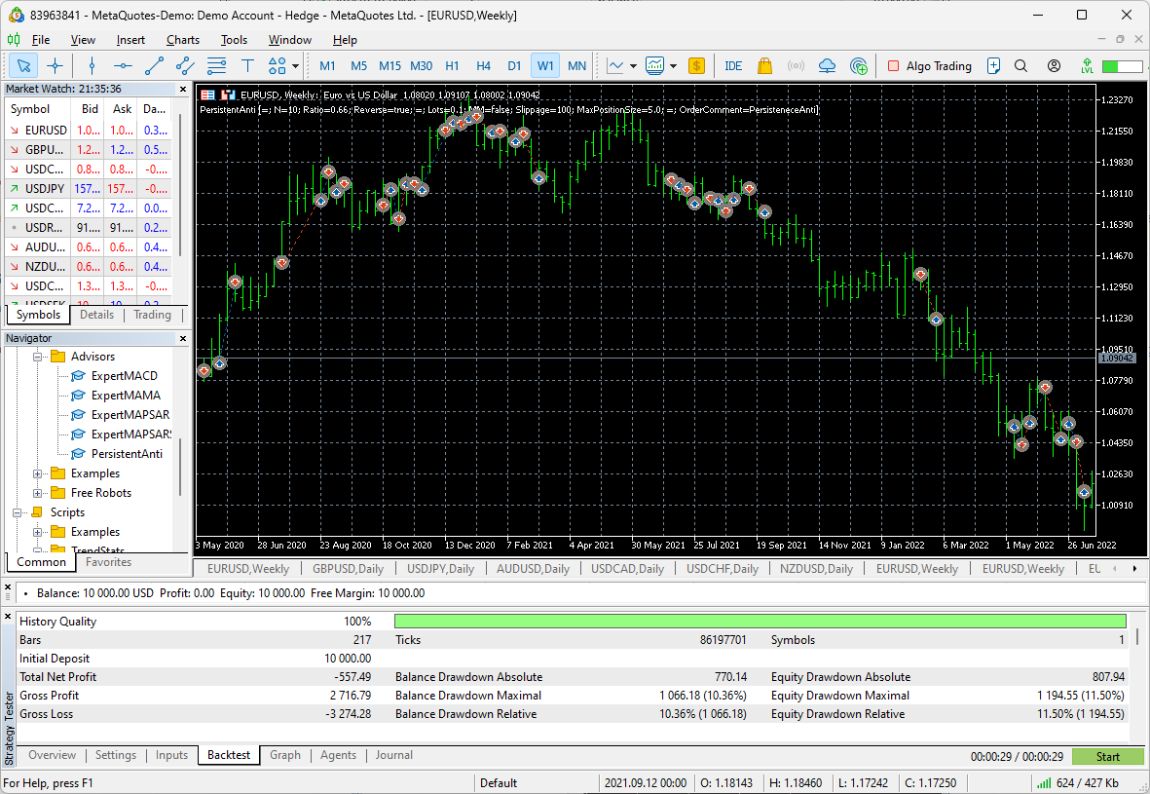Click the History Quality progress bar
The width and height of the screenshot is (1150, 794).
pyautogui.click(x=760, y=621)
